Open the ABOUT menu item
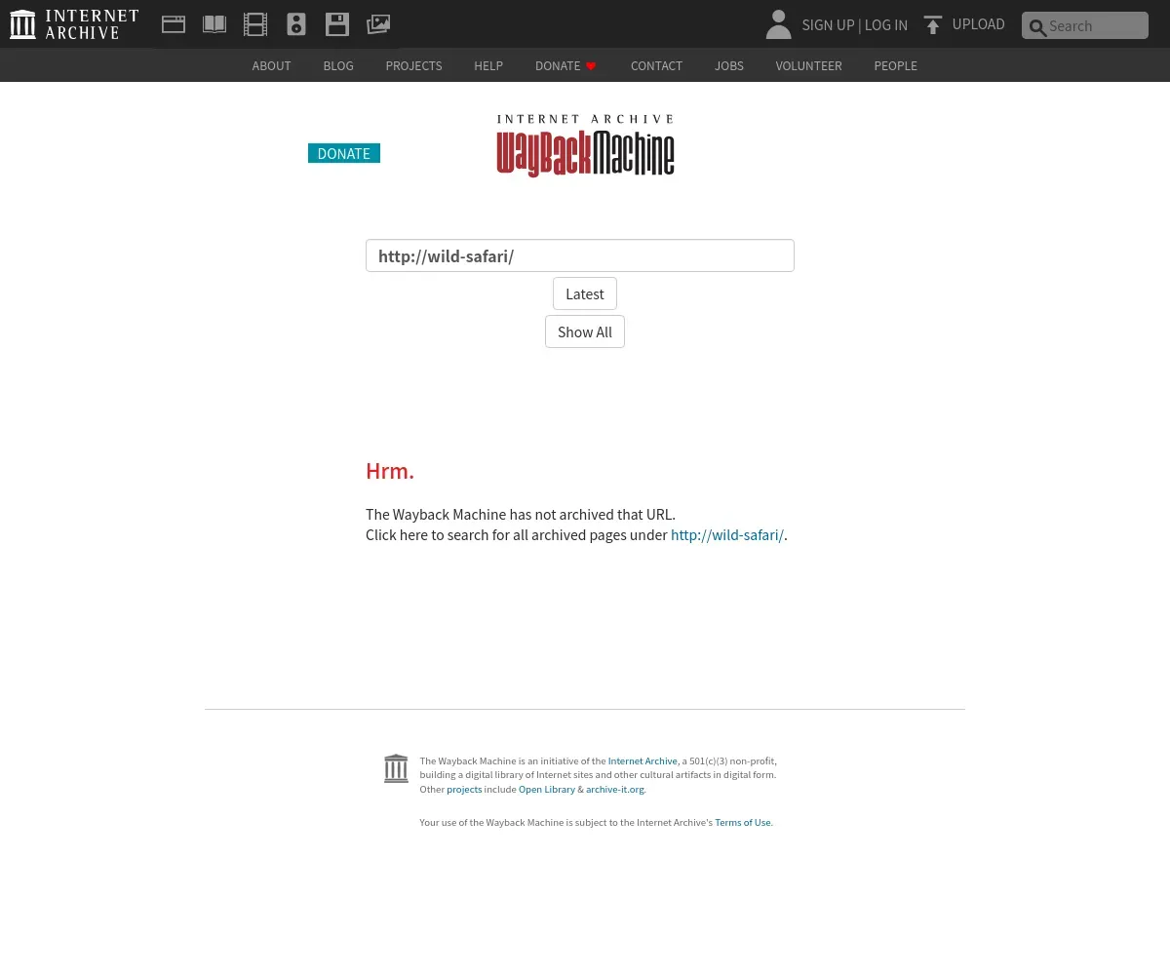 271,65
